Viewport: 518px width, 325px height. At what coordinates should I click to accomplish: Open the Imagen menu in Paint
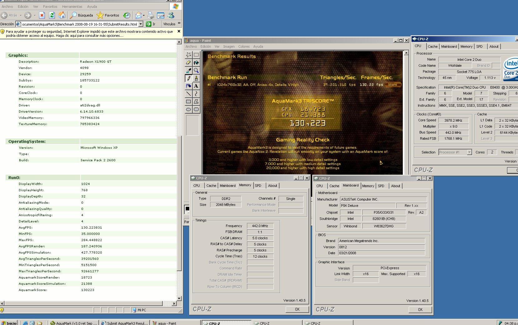point(229,46)
